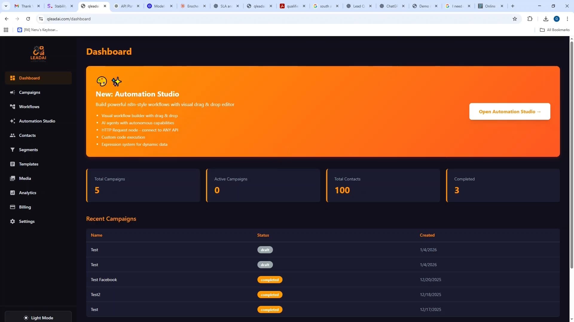Toggle Light Mode
Viewport: 574px width, 322px height.
pos(38,318)
